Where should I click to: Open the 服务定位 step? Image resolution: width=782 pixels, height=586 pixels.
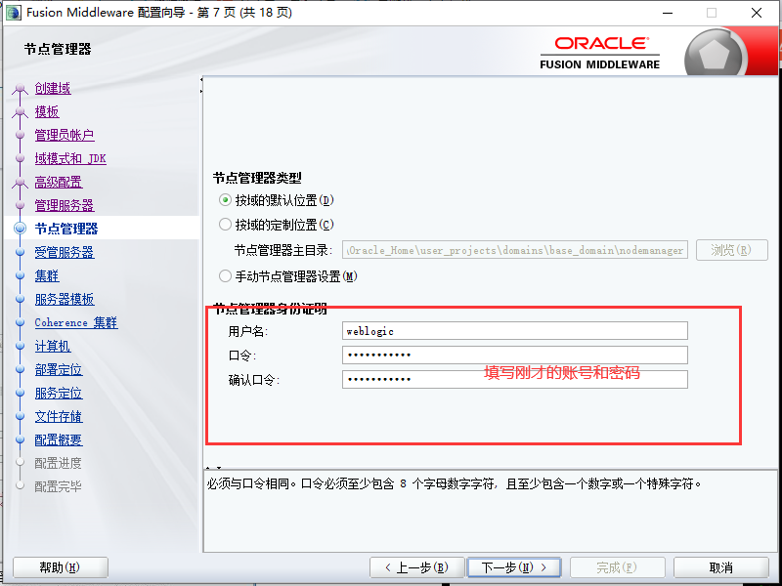(59, 393)
